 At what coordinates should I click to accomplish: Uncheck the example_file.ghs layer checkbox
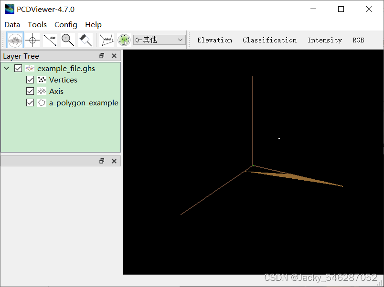18,68
